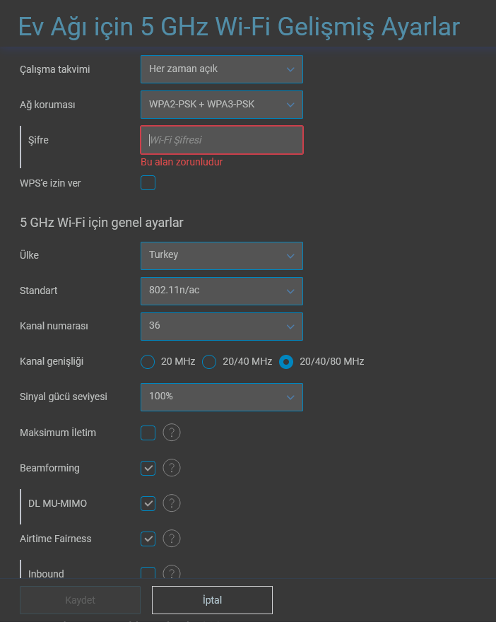Click DL MU-MIMO help icon
The width and height of the screenshot is (496, 622).
[172, 503]
